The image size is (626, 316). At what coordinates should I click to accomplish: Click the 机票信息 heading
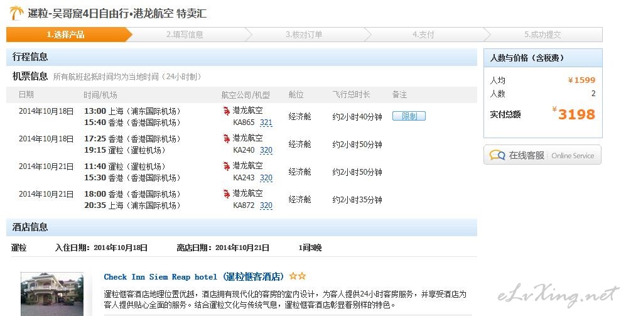coord(30,76)
